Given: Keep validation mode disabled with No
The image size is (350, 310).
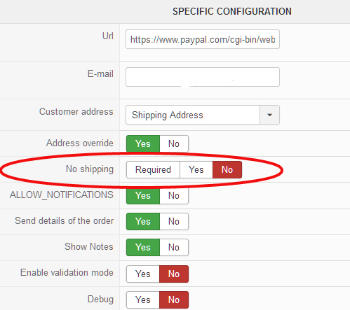Looking at the screenshot, I should tap(174, 274).
